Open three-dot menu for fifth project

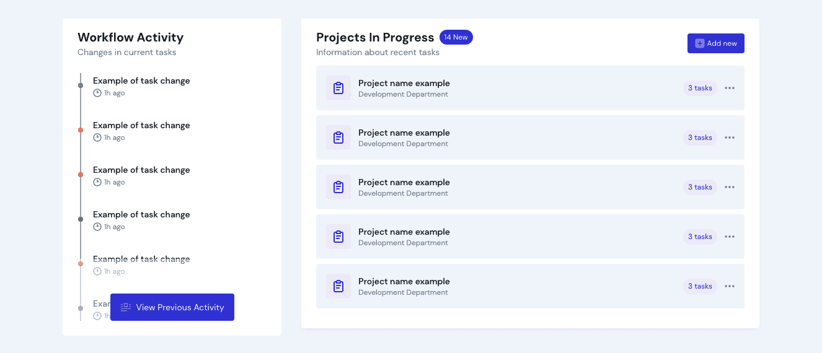tap(730, 286)
